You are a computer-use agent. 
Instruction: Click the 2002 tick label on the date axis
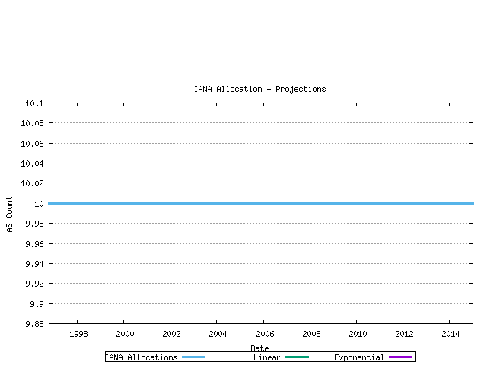pyautogui.click(x=171, y=334)
